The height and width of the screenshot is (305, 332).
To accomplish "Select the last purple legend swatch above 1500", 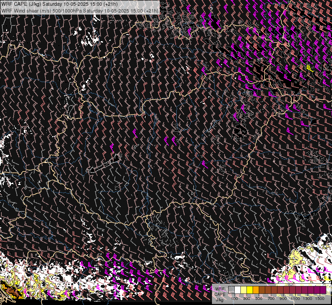I will 323,290.
